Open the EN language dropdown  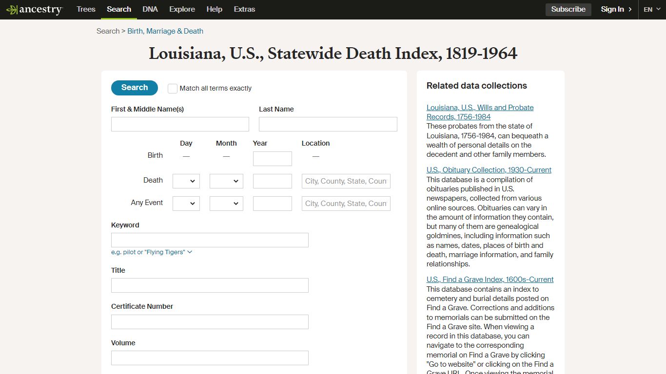[652, 9]
